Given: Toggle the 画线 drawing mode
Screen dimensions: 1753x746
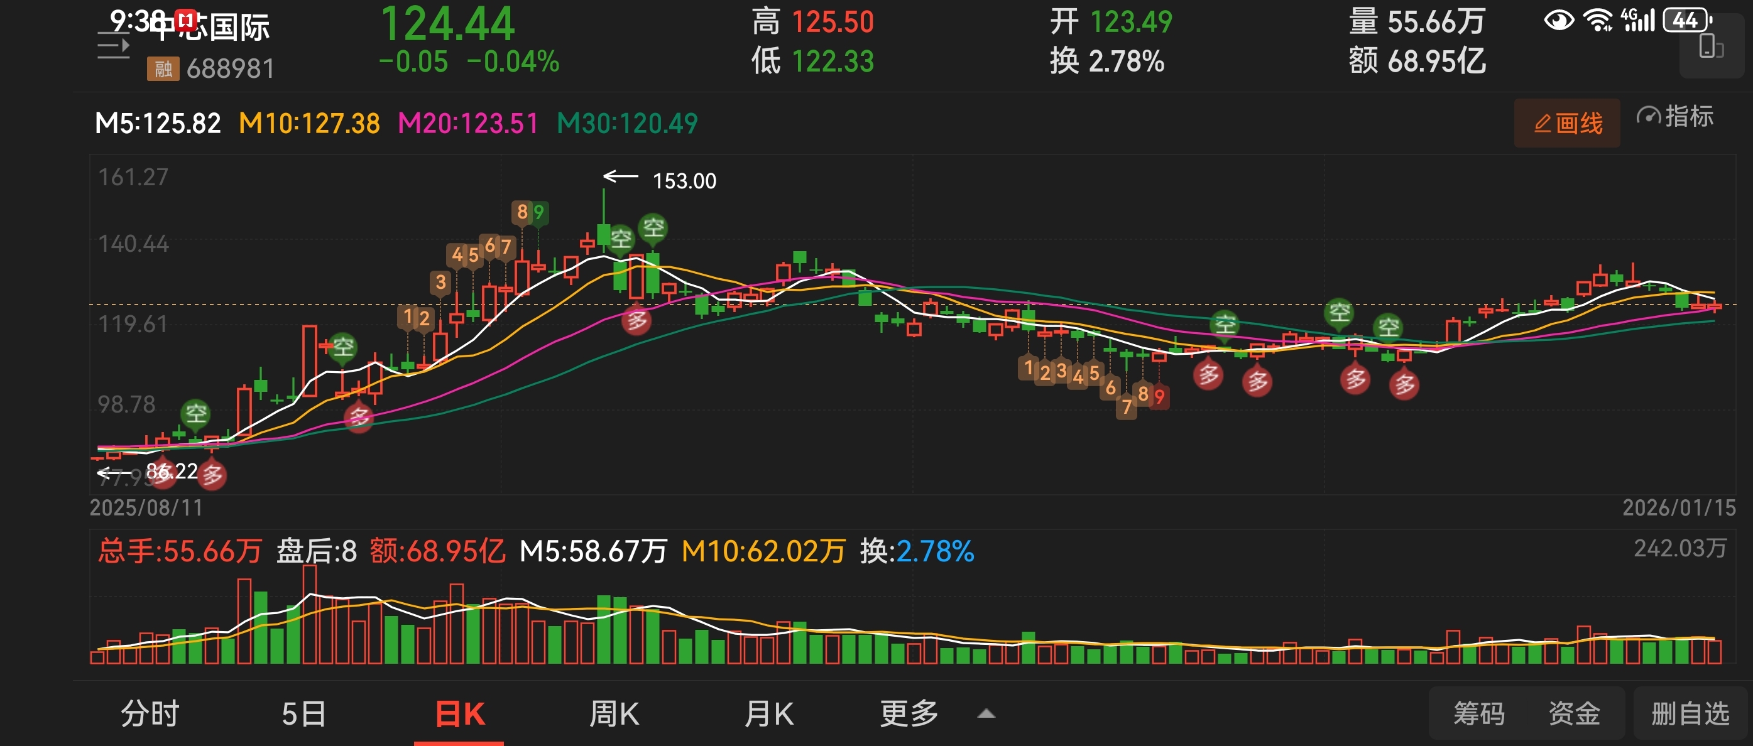Looking at the screenshot, I should [x=1567, y=123].
